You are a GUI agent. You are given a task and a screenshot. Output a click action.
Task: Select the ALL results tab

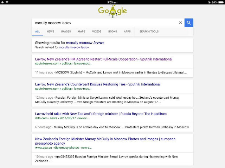pos(38,31)
